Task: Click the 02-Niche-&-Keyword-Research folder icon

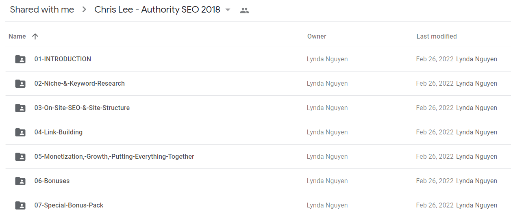Action: point(20,84)
